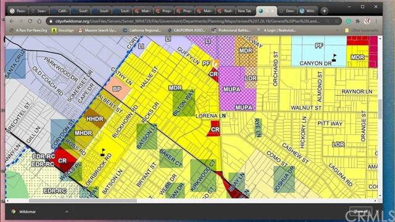Open the 'Massive Search Up...' bookmark

(98, 30)
